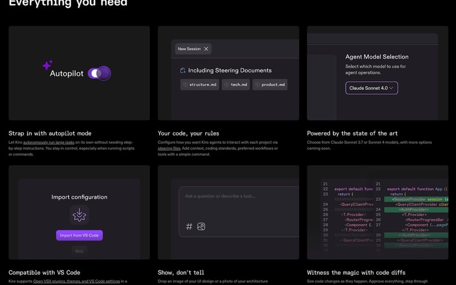Viewport: 456px width, 285px height.
Task: Click 'Your code, your rules' heading
Action: pos(189,133)
